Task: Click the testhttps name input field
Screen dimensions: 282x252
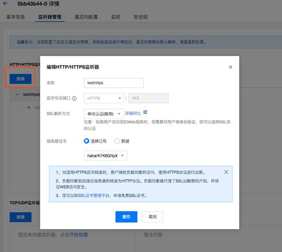Action: [113, 83]
